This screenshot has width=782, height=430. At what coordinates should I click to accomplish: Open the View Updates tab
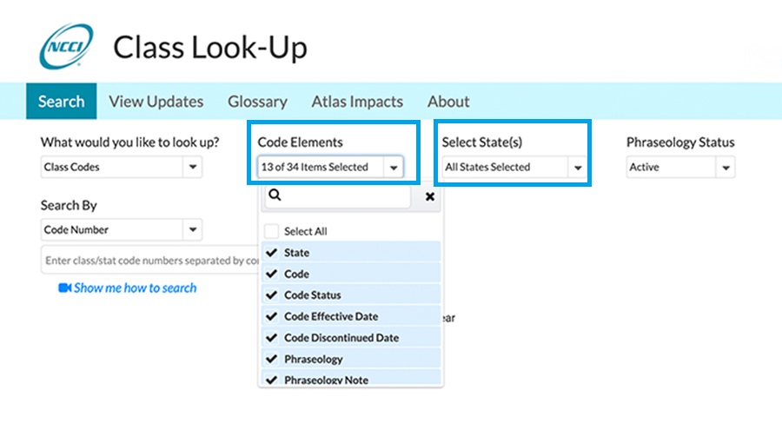click(156, 102)
